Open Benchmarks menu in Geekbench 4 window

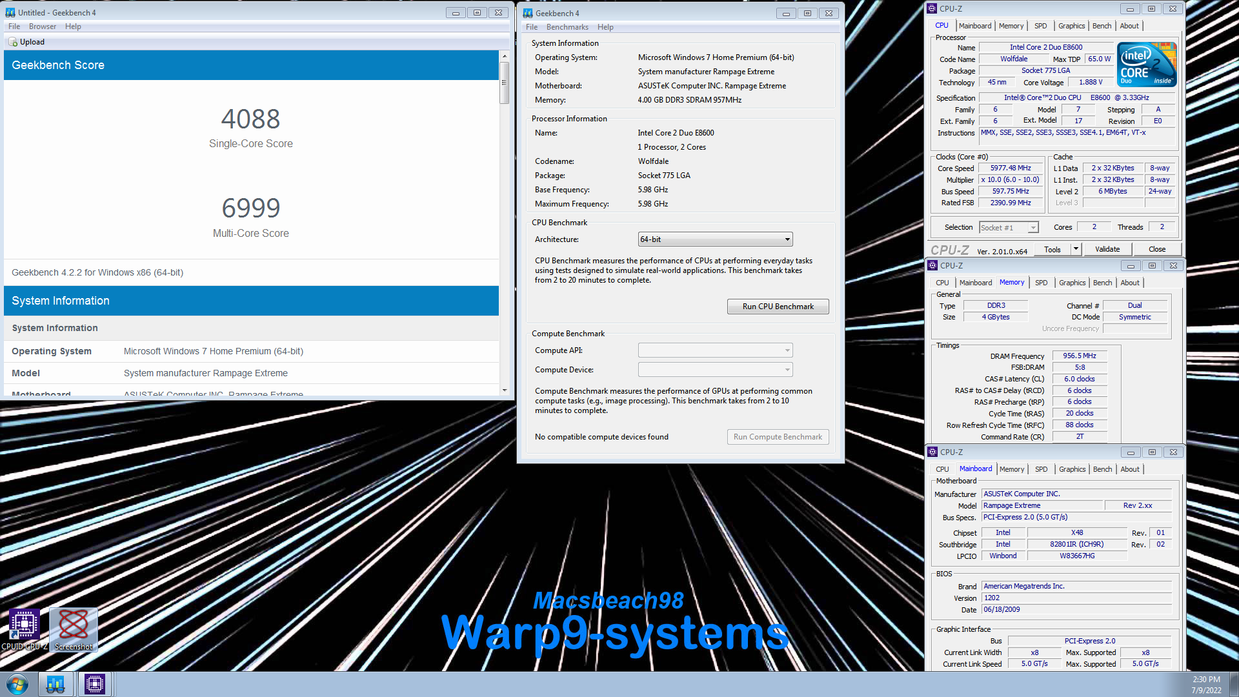[x=567, y=27]
